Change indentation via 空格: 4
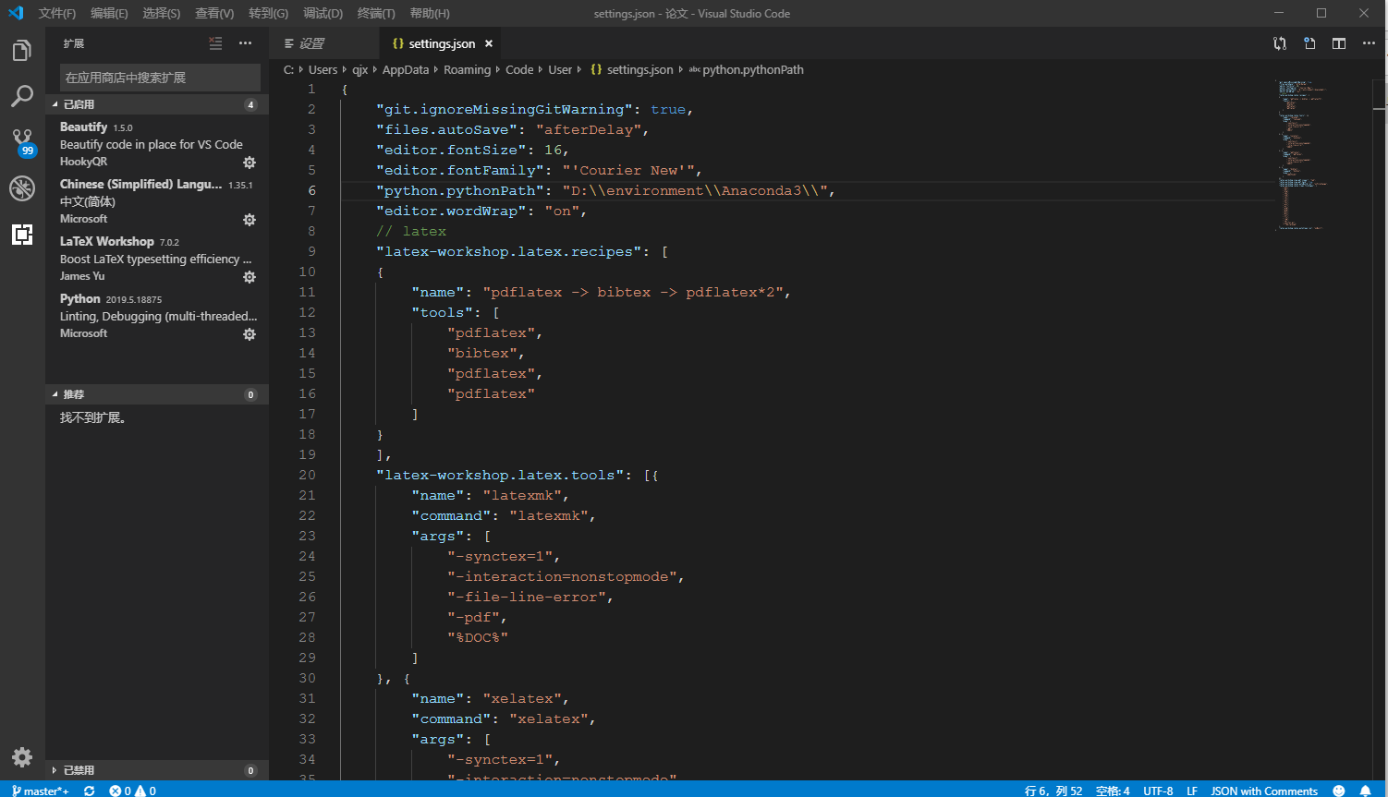Screen dimensions: 1388x797 (x=1113, y=791)
